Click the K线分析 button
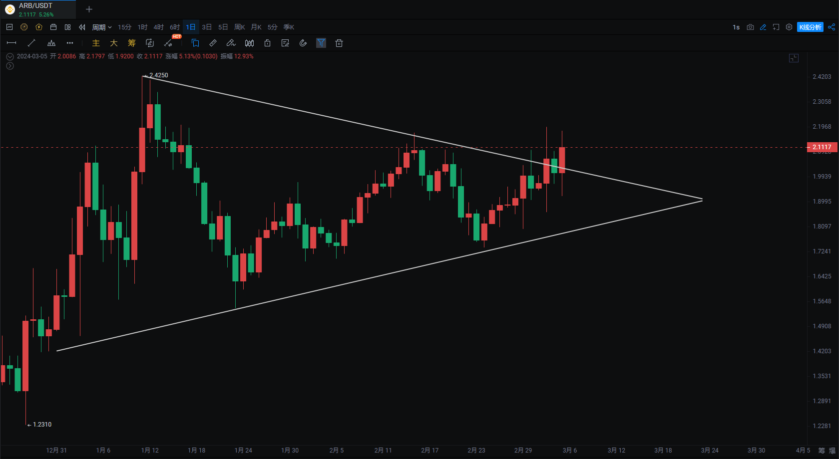Image resolution: width=839 pixels, height=459 pixels. pos(810,27)
